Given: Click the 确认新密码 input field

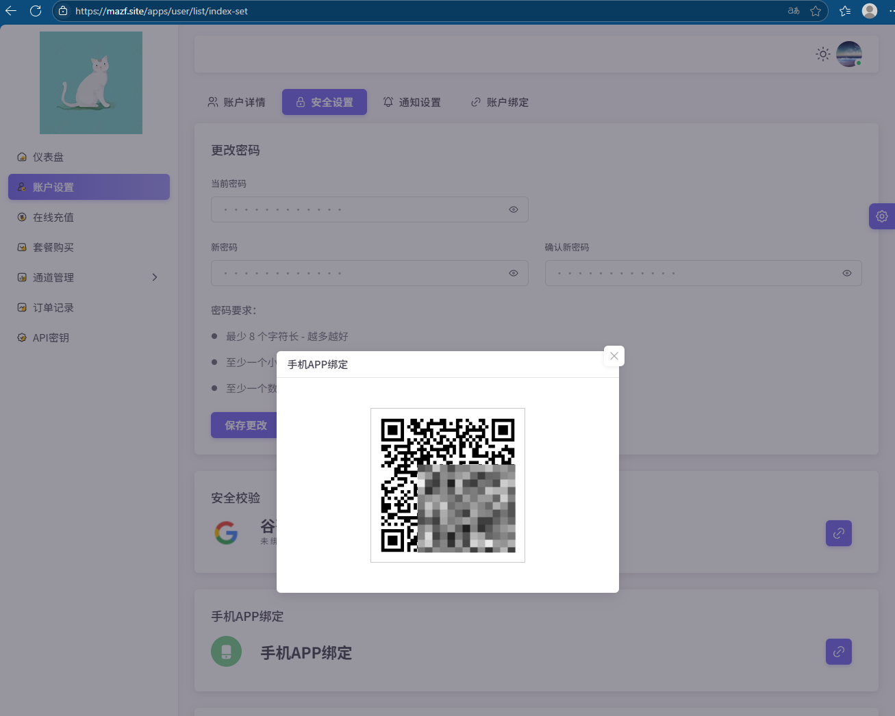Looking at the screenshot, I should [703, 273].
